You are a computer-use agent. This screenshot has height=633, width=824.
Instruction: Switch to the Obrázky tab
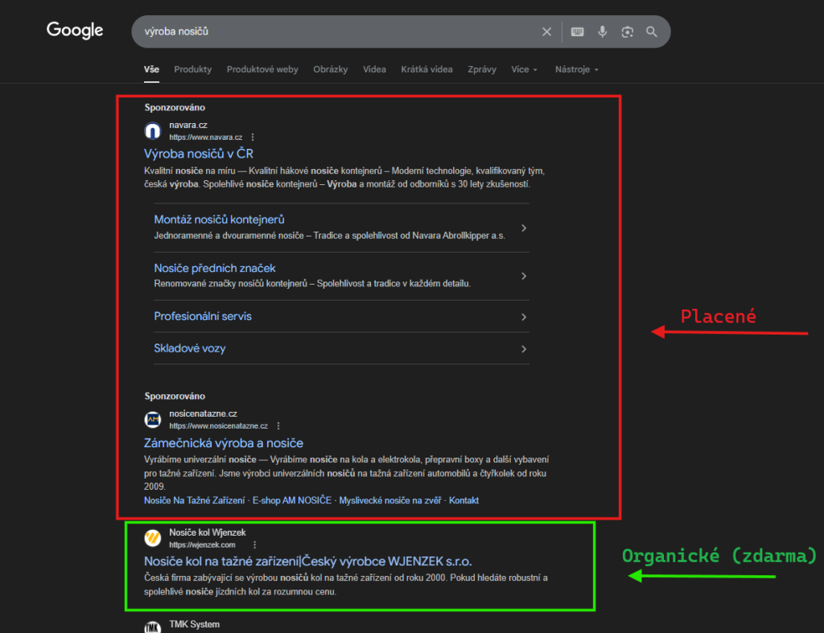(331, 69)
